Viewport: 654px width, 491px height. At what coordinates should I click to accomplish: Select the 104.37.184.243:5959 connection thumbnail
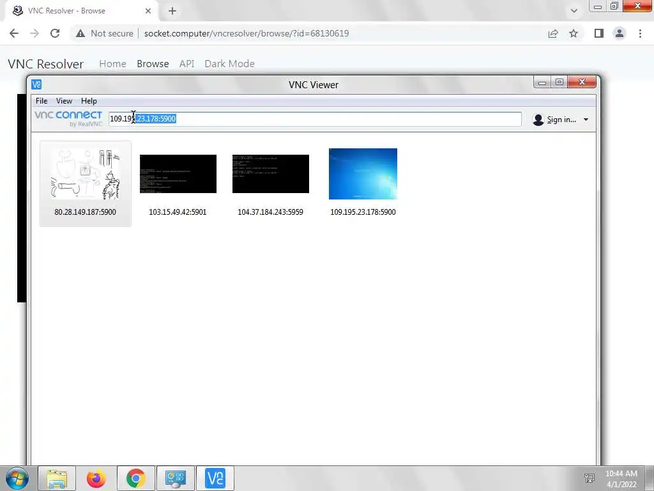[271, 174]
